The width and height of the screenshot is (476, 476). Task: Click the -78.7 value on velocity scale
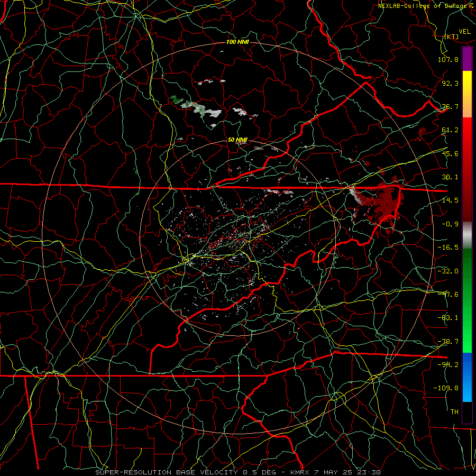click(x=448, y=342)
